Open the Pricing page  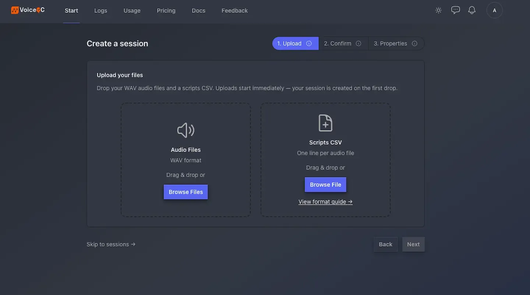pyautogui.click(x=166, y=11)
